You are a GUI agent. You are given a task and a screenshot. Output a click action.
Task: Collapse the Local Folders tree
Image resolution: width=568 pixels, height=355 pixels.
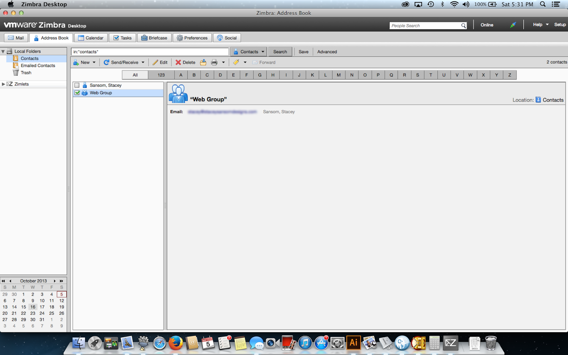click(x=3, y=51)
